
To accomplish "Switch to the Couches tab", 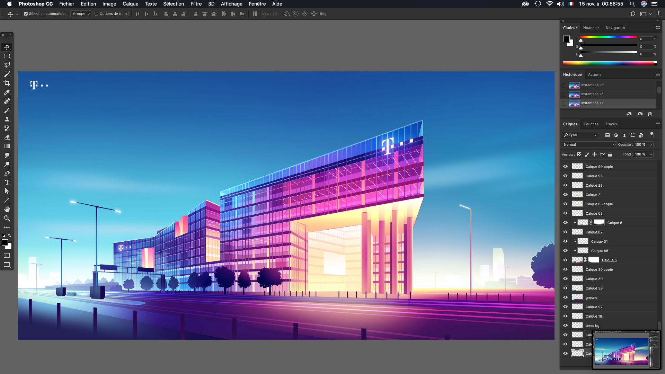I will (591, 124).
